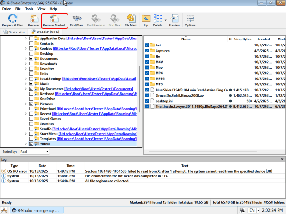
Task: Open the R-Studio Emergency taskbar button
Action: pos(37,210)
